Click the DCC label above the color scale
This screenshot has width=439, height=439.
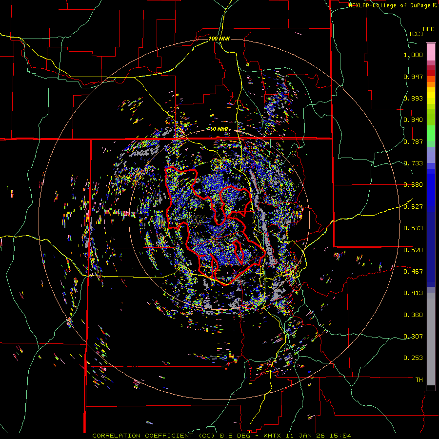click(x=428, y=29)
